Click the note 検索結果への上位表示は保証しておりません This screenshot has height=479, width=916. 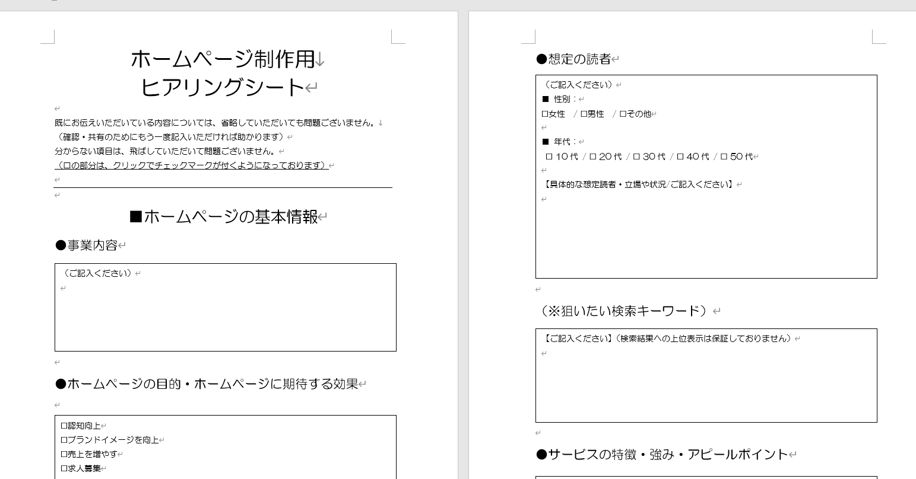(x=703, y=339)
